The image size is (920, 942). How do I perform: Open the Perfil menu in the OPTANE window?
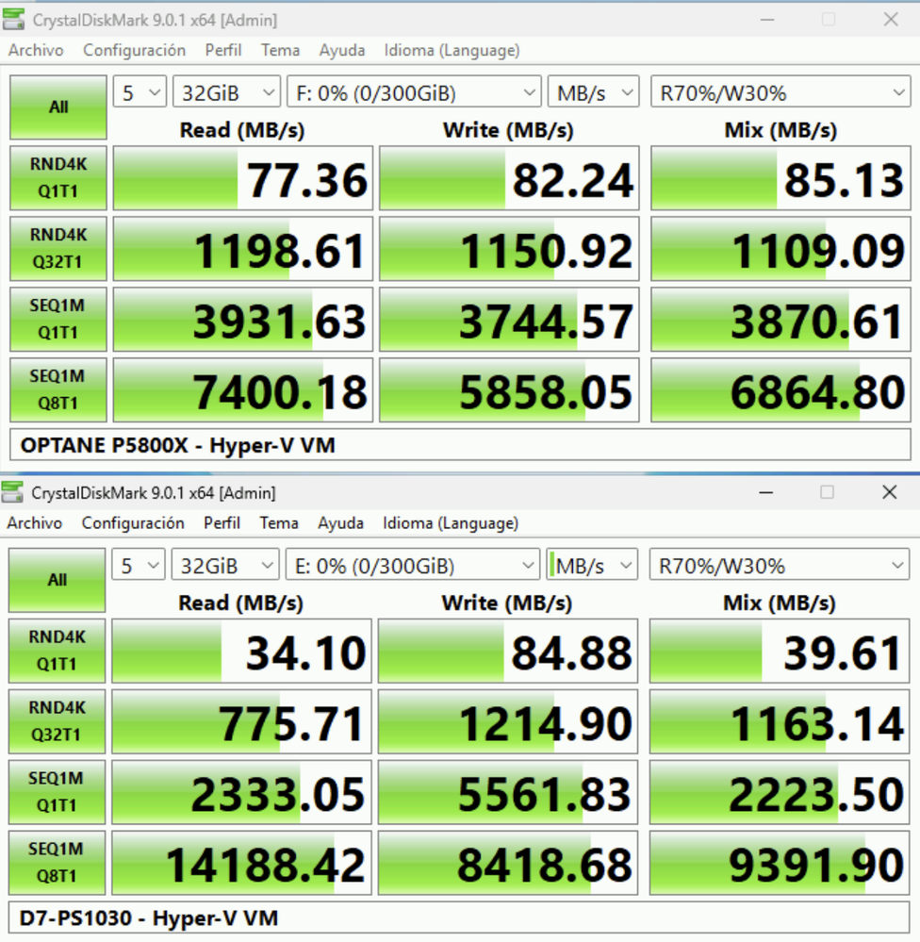coord(223,51)
